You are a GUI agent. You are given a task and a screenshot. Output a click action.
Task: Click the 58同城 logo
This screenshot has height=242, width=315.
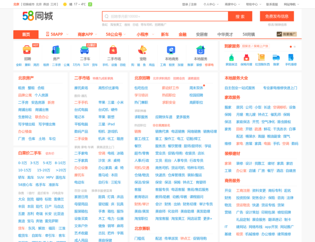(x=38, y=16)
